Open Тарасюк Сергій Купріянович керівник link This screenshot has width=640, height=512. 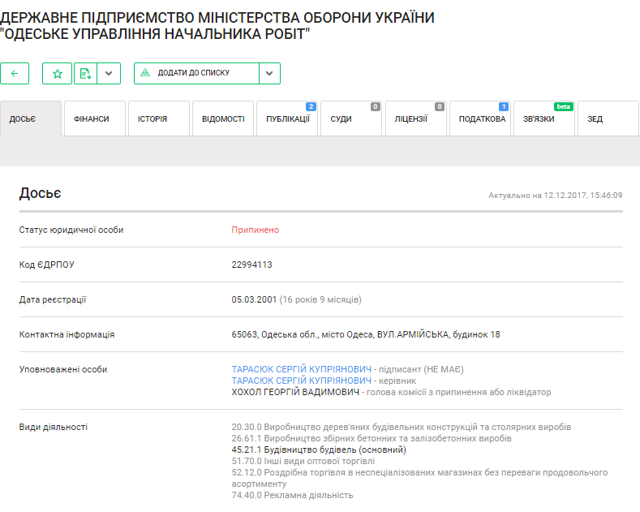click(301, 381)
